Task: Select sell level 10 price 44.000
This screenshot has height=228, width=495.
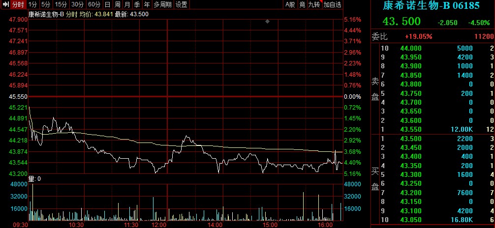Action: pyautogui.click(x=411, y=48)
